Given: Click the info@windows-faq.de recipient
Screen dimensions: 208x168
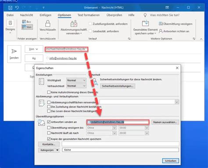Looking at the screenshot, I should 63,58.
